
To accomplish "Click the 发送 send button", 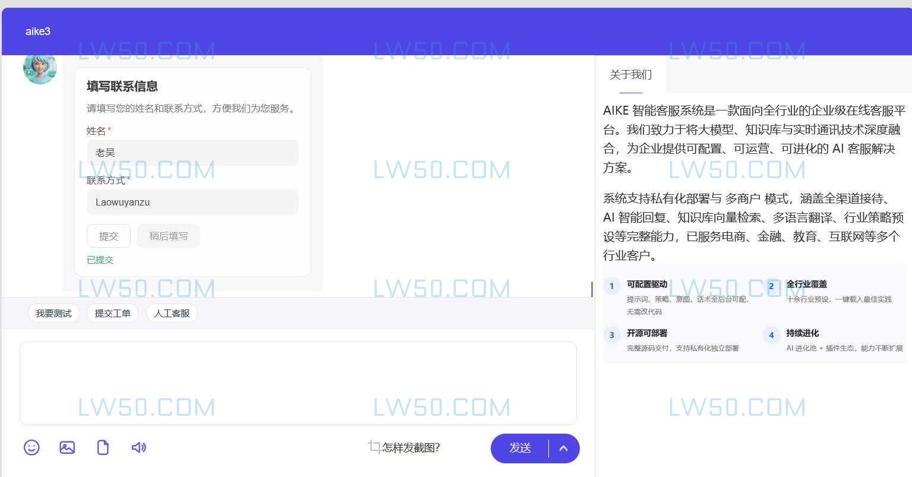I will [520, 448].
